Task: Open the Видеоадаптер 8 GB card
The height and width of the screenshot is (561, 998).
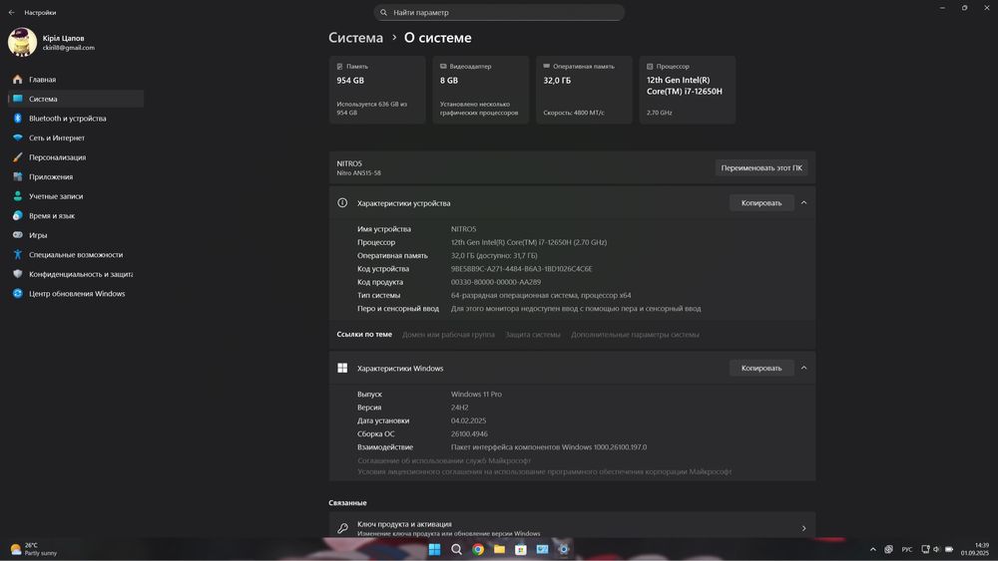Action: pos(481,90)
